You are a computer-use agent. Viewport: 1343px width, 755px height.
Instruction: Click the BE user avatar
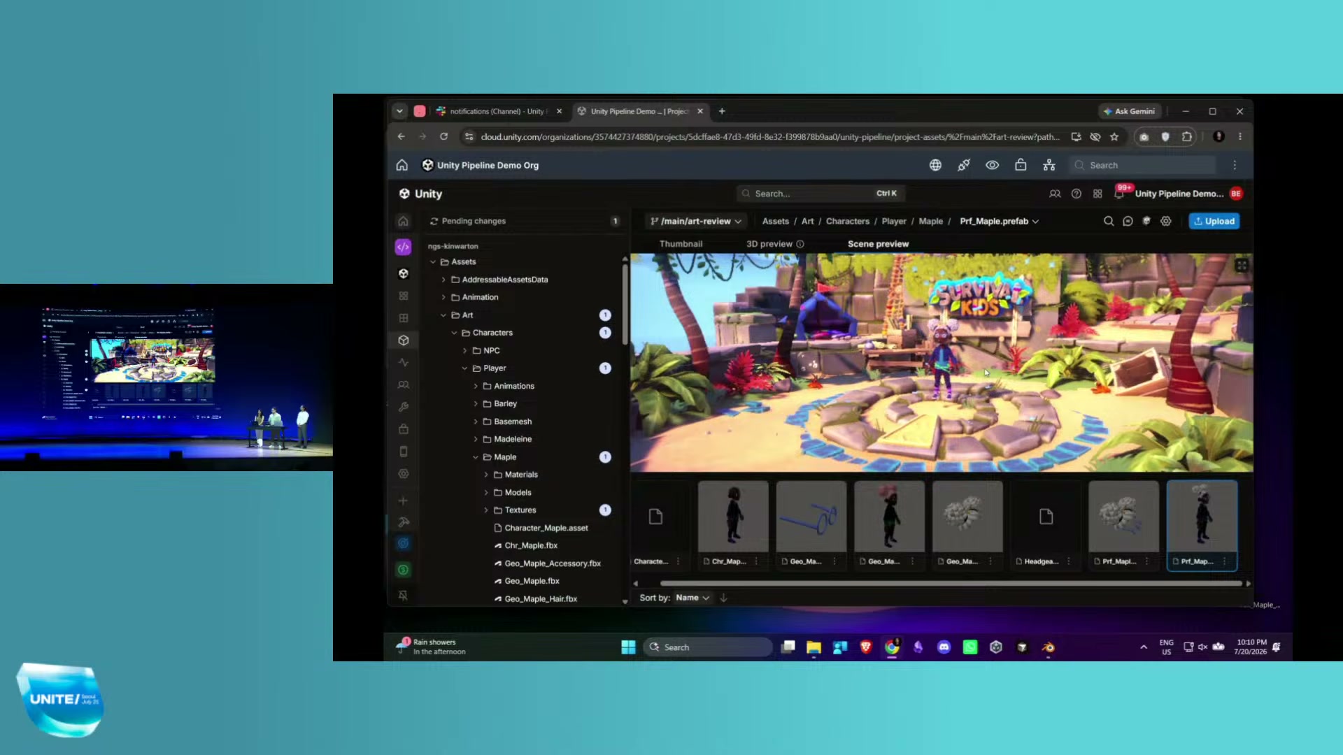pyautogui.click(x=1236, y=194)
